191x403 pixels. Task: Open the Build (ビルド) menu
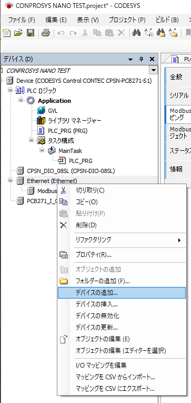point(167,20)
